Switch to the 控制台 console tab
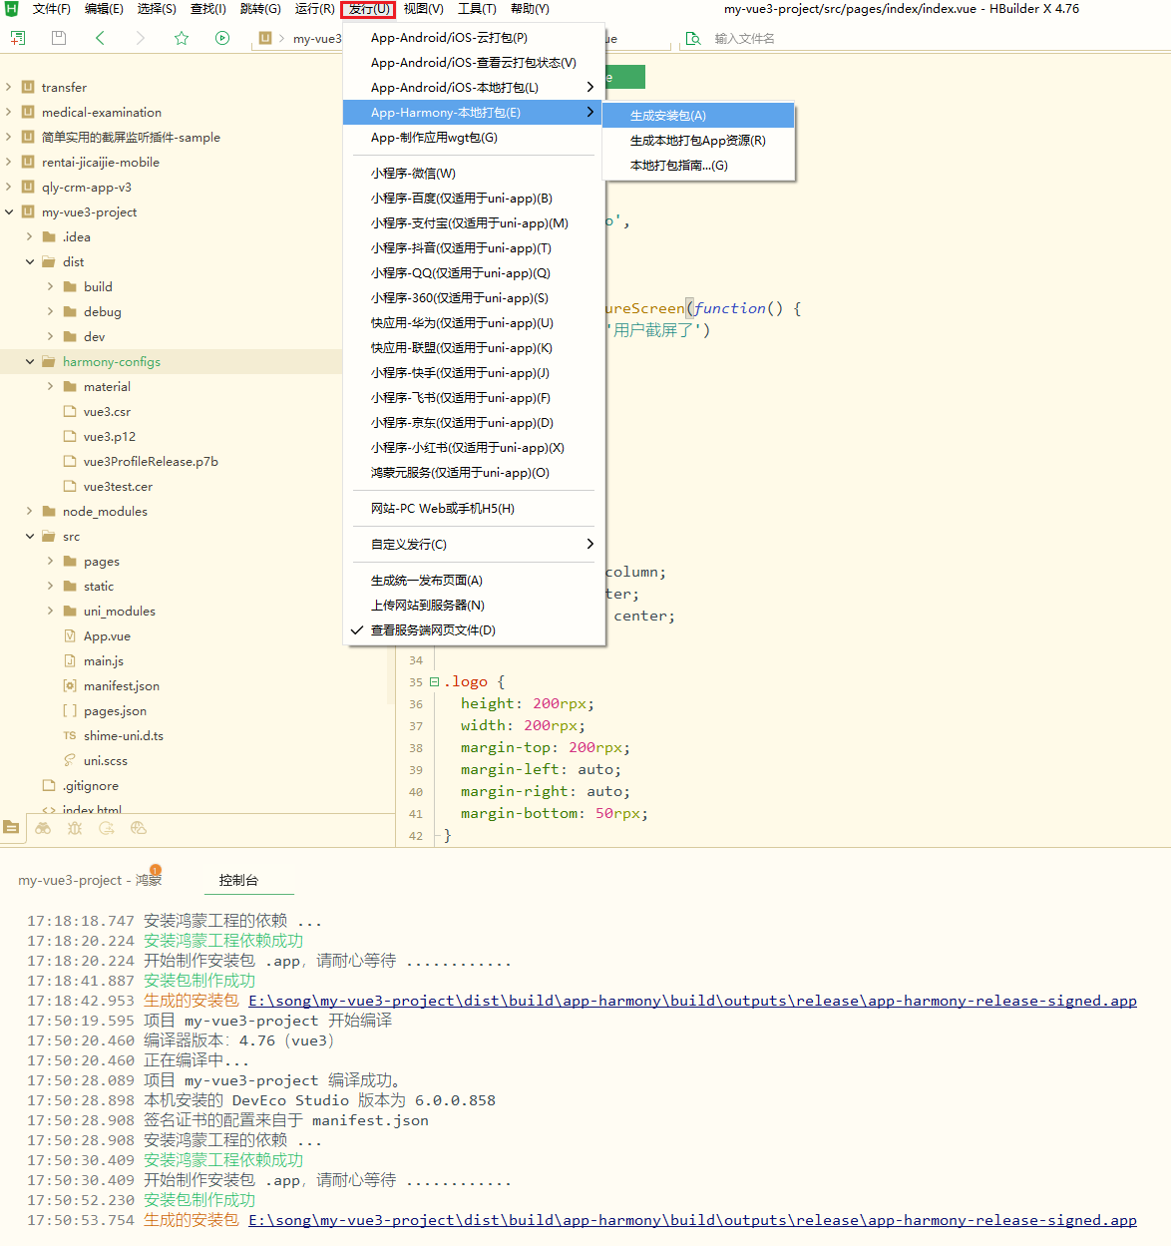 click(238, 880)
